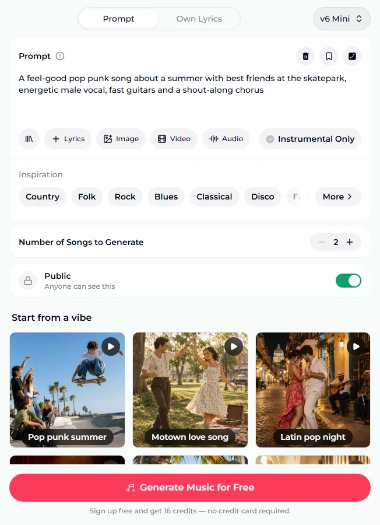The height and width of the screenshot is (525, 380).
Task: Add lyrics with the Lyrics button
Action: point(68,139)
